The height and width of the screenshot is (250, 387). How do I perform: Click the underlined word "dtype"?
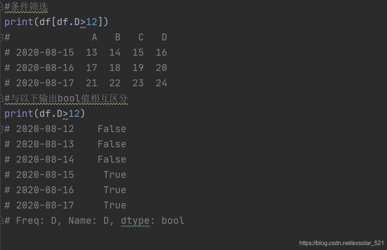coord(135,221)
